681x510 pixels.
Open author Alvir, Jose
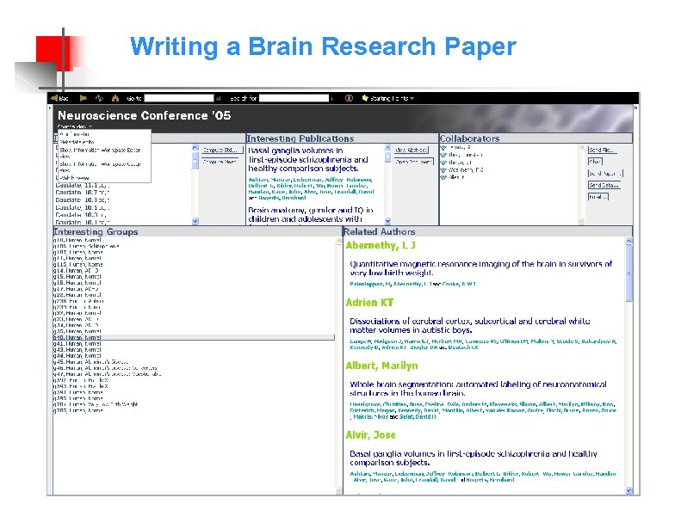click(370, 435)
